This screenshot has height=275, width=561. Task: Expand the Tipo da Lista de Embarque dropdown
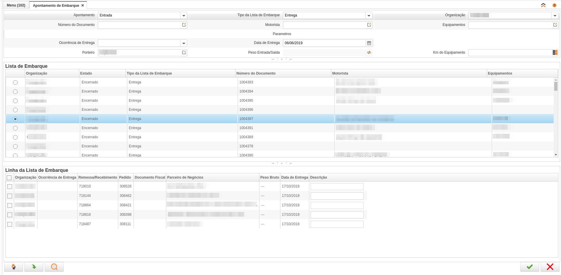click(368, 16)
